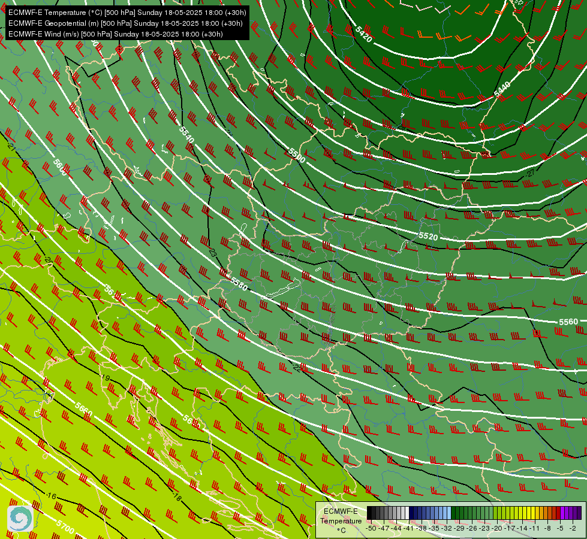Viewport: 587px width, 539px height.
Task: Click the swirl logo icon at bottom-left
Action: (x=20, y=519)
